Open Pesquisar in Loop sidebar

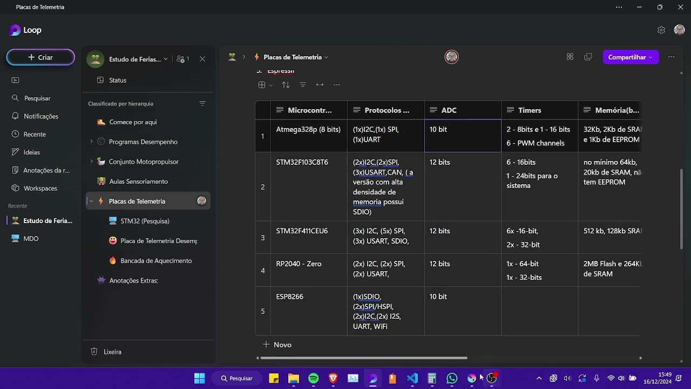click(31, 98)
